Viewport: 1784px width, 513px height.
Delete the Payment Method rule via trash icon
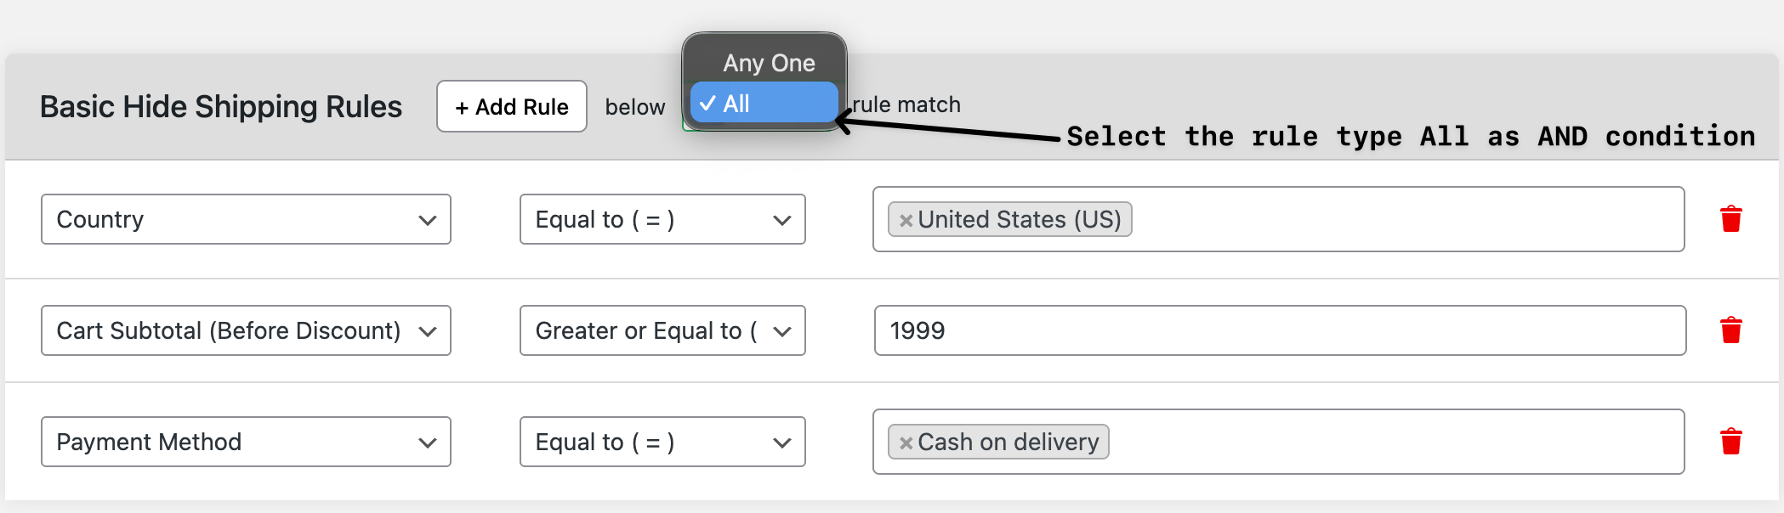(1730, 441)
